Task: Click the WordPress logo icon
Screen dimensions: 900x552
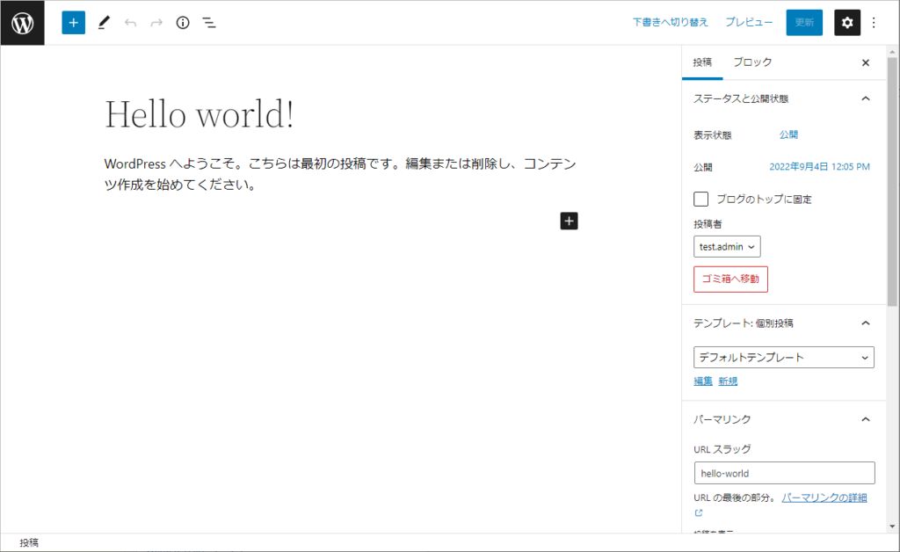Action: pyautogui.click(x=22, y=23)
